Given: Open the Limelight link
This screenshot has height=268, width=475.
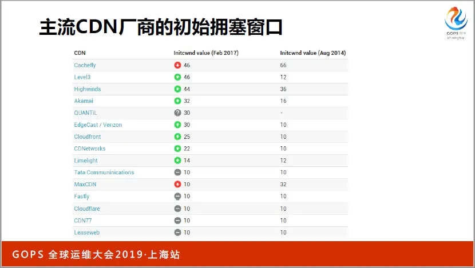Looking at the screenshot, I should tap(86, 161).
